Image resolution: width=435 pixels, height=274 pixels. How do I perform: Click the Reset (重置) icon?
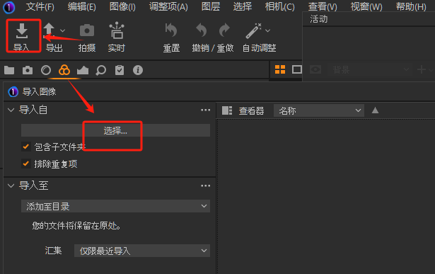171,30
